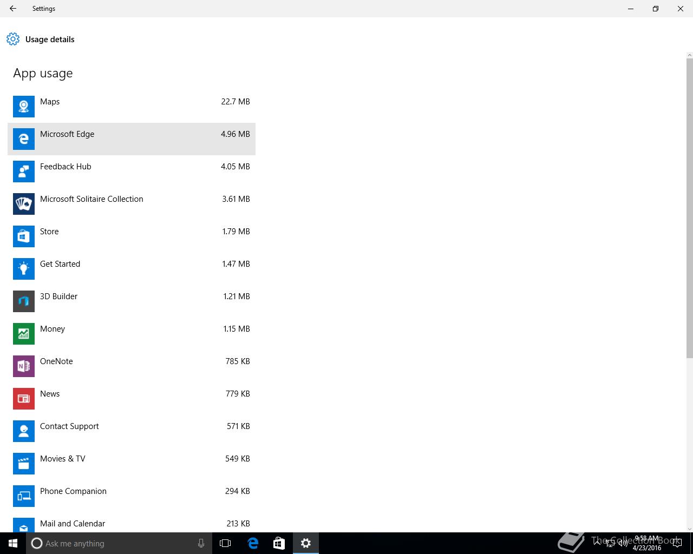This screenshot has width=693, height=554.
Task: Click the scrollbar down arrow
Action: coord(689,529)
